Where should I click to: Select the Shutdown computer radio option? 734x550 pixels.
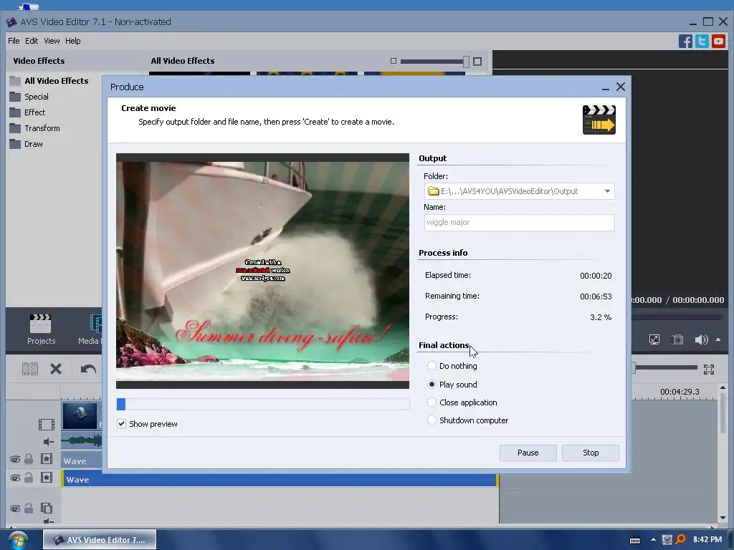click(432, 420)
